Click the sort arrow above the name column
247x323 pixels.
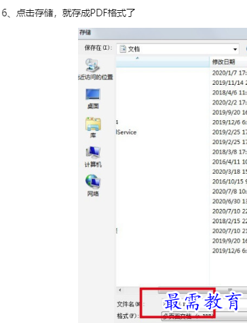click(x=137, y=58)
